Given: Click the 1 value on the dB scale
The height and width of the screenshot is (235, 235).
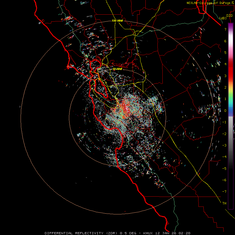Looking at the screenshot, I should [x=225, y=99].
